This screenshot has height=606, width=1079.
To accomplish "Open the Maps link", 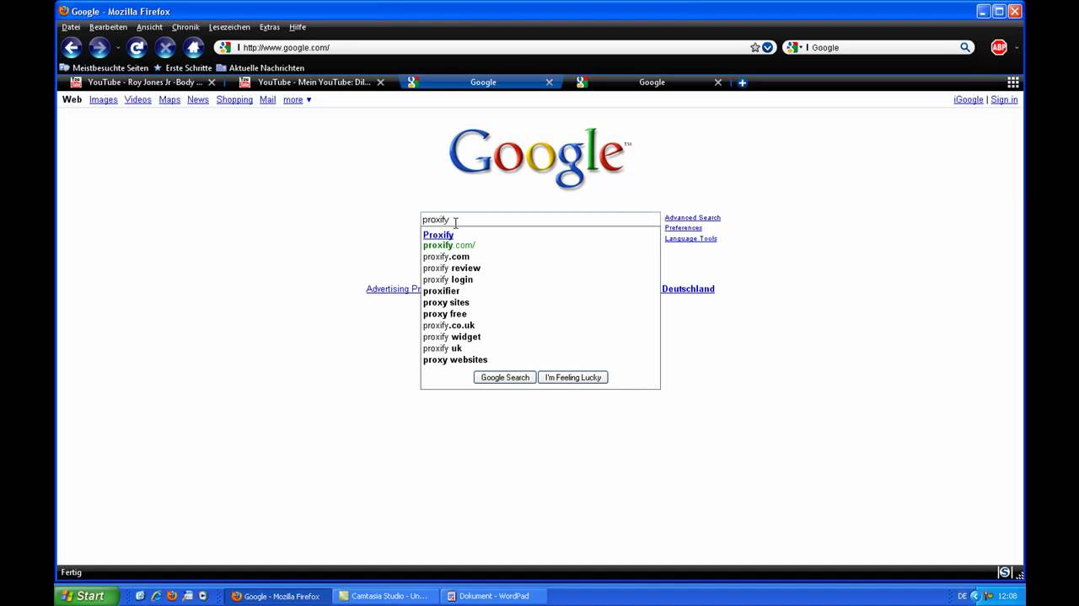I will point(169,99).
